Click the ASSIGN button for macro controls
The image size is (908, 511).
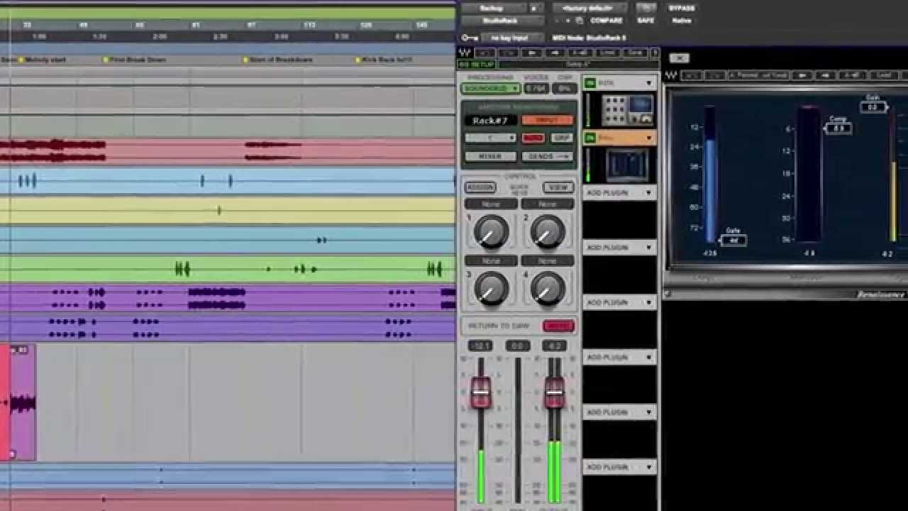[482, 187]
